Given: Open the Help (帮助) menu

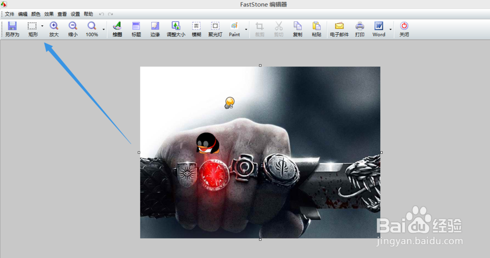Looking at the screenshot, I should pyautogui.click(x=88, y=14).
